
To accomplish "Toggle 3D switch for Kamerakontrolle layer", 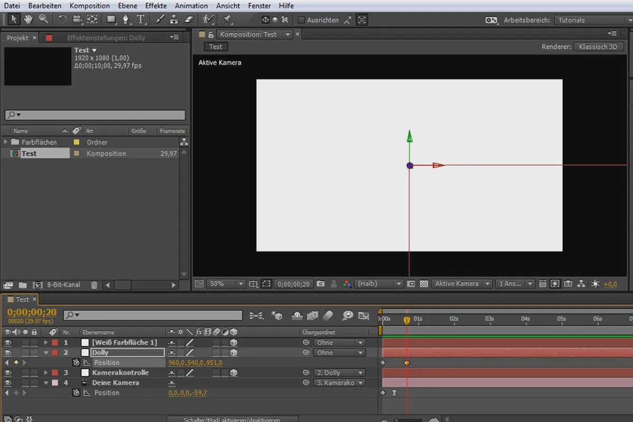I will 233,372.
